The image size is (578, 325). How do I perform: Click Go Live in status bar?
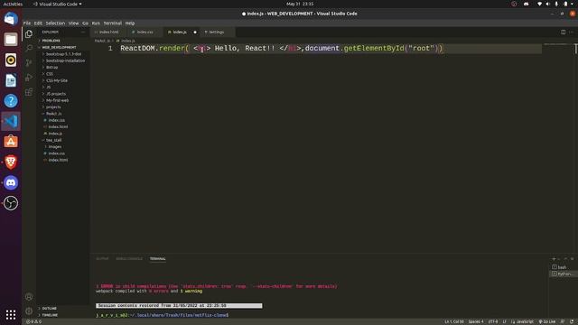tap(547, 321)
